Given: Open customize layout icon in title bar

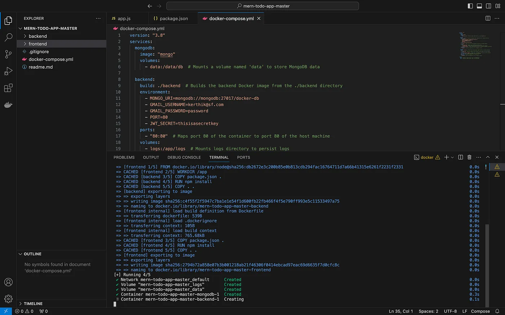Looking at the screenshot, I should [498, 6].
